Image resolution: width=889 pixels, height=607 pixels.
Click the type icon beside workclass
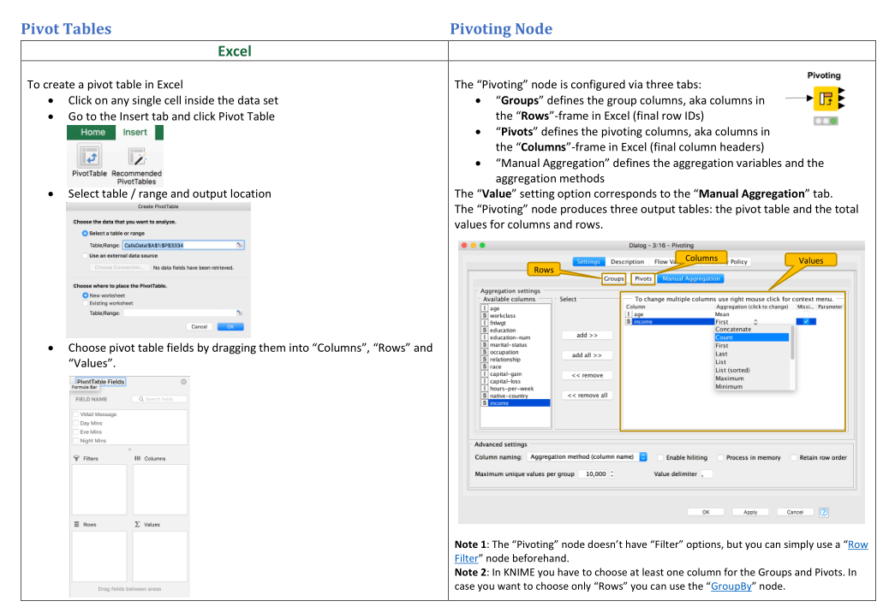point(485,315)
